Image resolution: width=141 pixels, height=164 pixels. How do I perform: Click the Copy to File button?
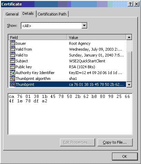(x=115, y=142)
